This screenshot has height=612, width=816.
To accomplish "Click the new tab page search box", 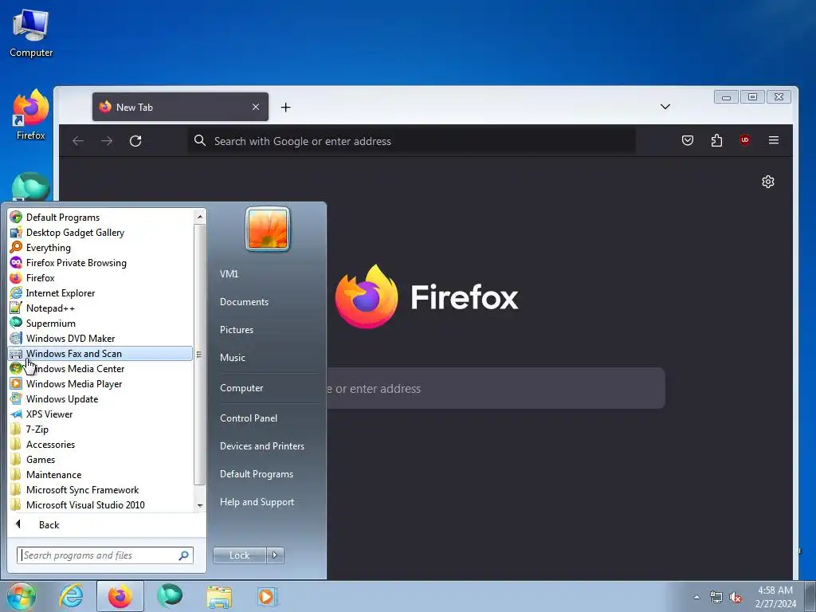I will [x=496, y=388].
